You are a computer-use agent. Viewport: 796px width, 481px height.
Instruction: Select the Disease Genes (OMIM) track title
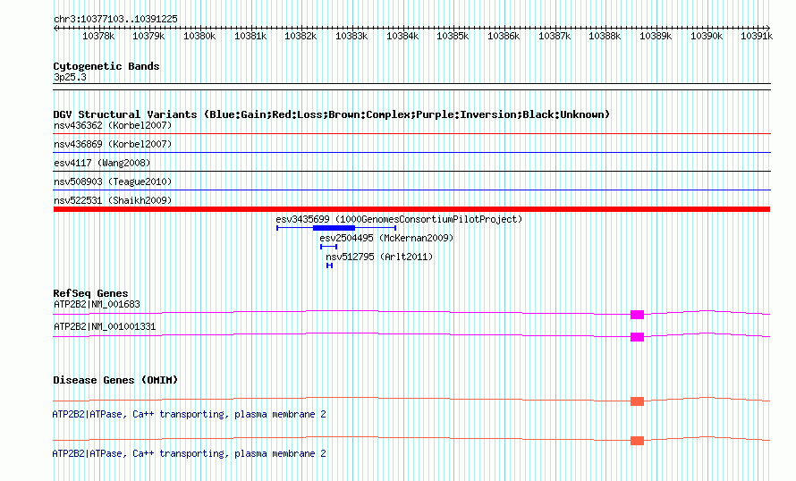115,380
